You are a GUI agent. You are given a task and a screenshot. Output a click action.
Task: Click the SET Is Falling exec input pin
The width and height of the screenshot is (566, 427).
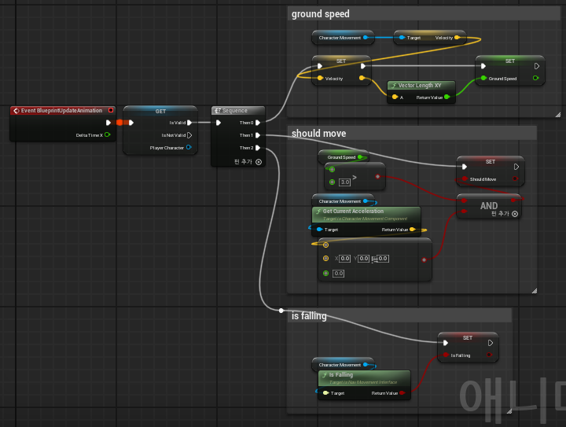446,343
